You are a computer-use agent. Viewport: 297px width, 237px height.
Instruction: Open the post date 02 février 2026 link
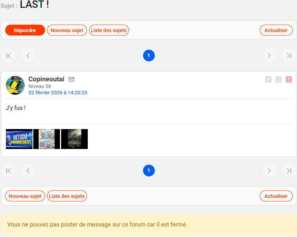tap(58, 93)
